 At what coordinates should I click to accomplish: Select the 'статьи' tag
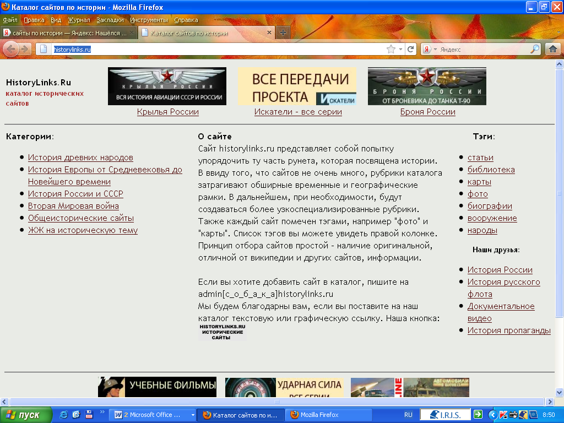coord(480,158)
